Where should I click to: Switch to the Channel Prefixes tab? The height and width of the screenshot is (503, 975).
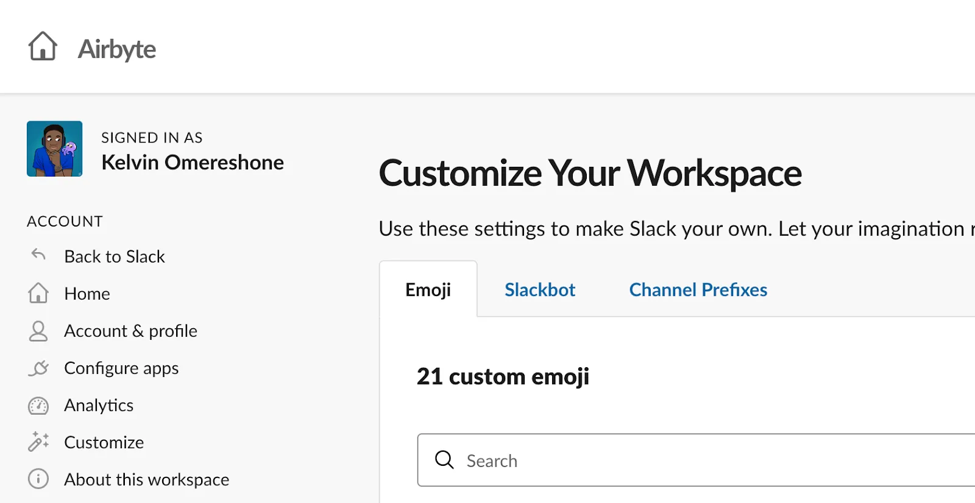(x=698, y=290)
